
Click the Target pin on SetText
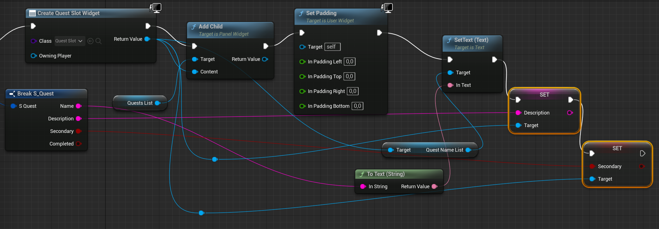click(450, 73)
